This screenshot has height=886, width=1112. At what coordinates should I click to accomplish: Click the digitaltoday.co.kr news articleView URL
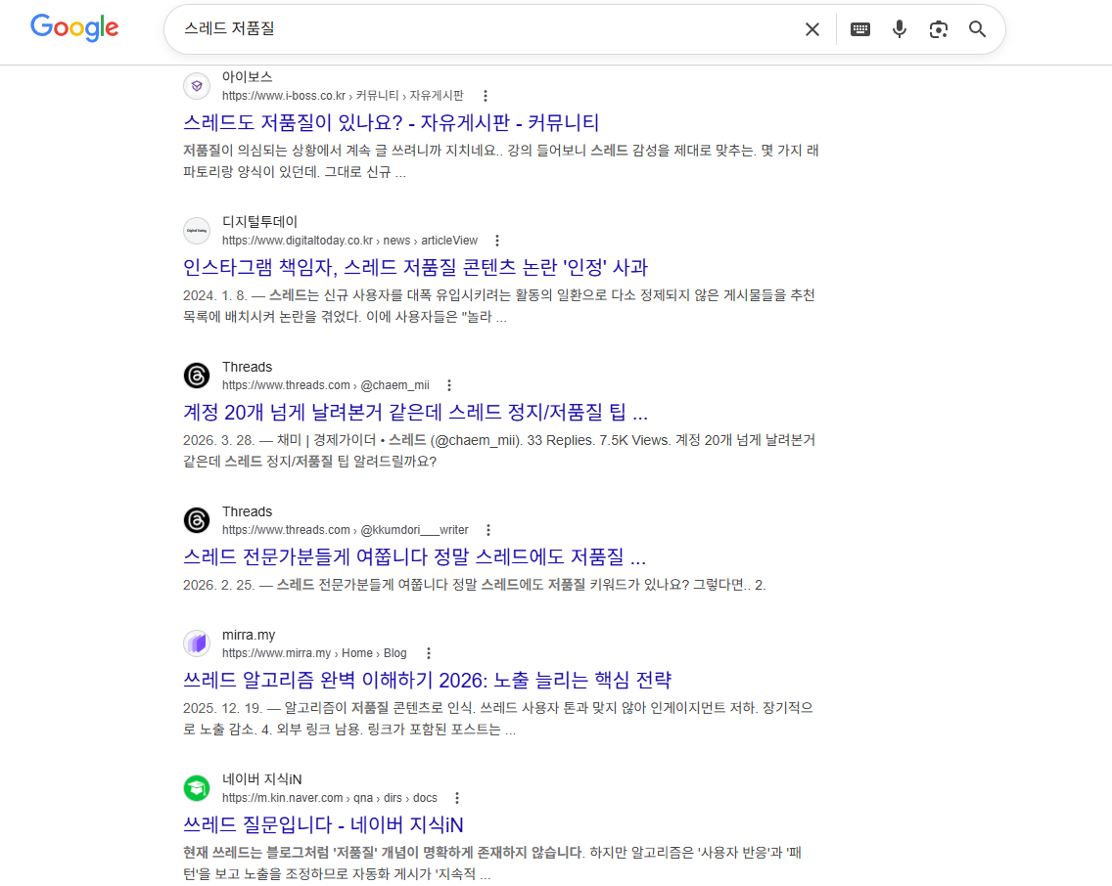tap(349, 241)
